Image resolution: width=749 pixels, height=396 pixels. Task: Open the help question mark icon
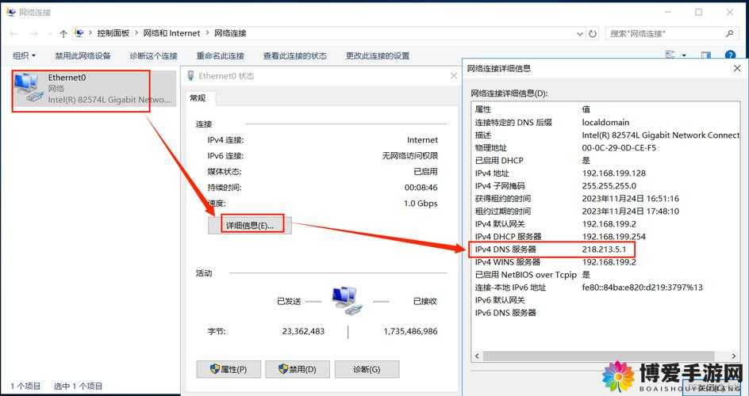pos(731,55)
